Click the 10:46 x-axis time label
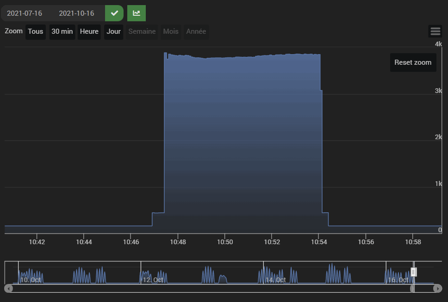The image size is (448, 302). pos(131,242)
